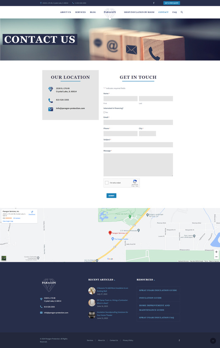Viewport: 220px width, 348px height.
Task: Click phone icon in Our Location box
Action: pos(51,101)
